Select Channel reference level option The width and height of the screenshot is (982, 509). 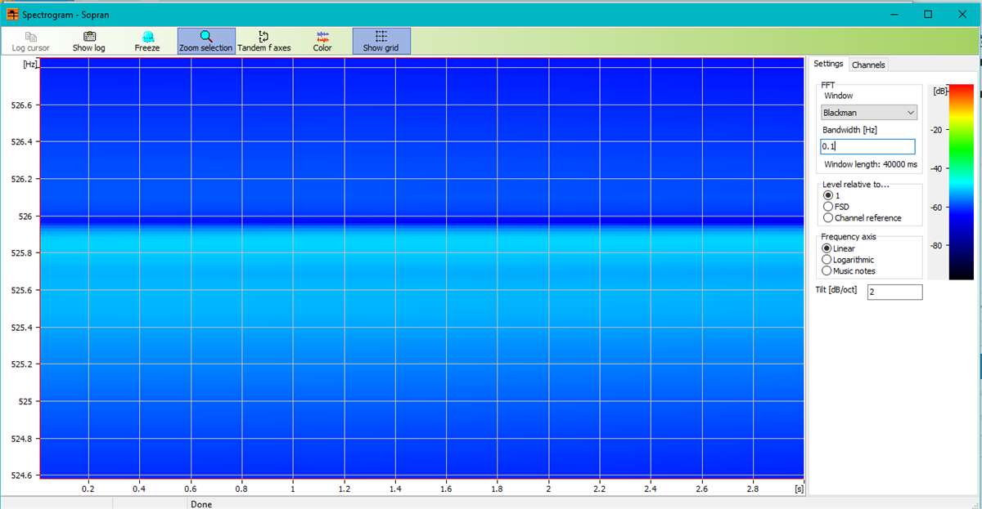pos(863,218)
